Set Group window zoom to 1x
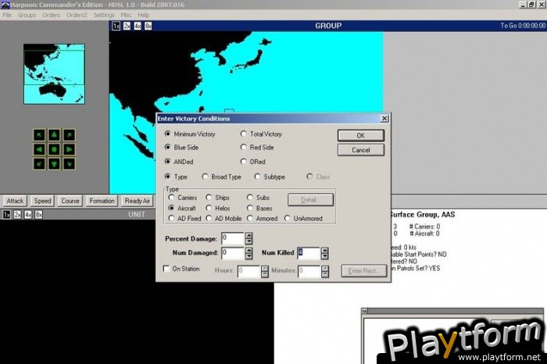The image size is (547, 364). (116, 26)
